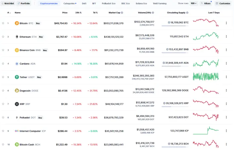Open Tether row three-dot menu

tap(226, 77)
